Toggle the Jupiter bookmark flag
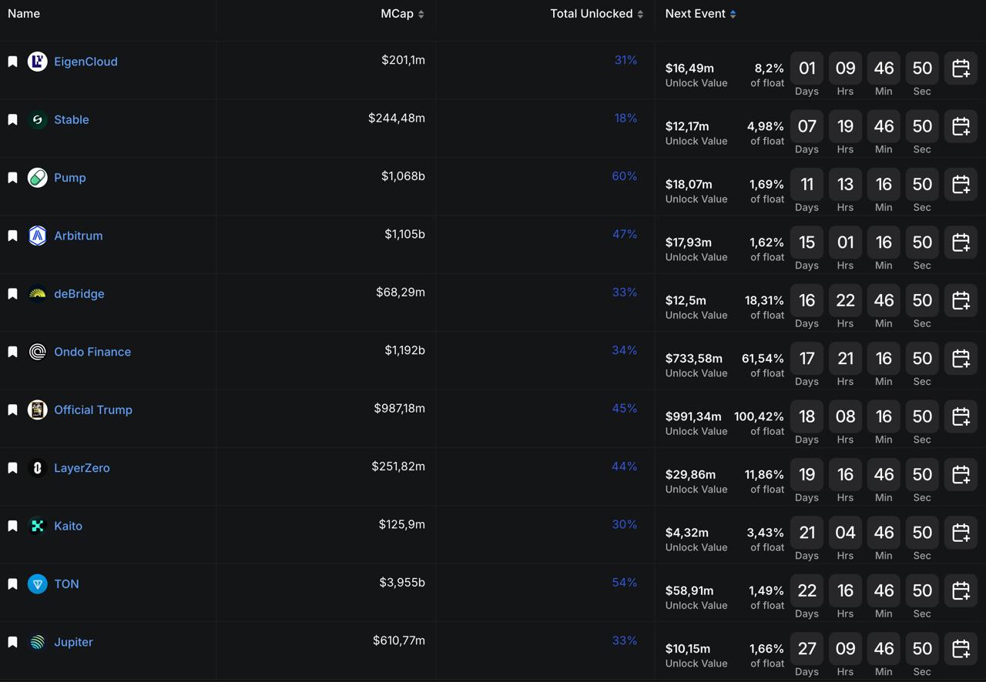Screen dimensions: 986x682 coord(12,642)
